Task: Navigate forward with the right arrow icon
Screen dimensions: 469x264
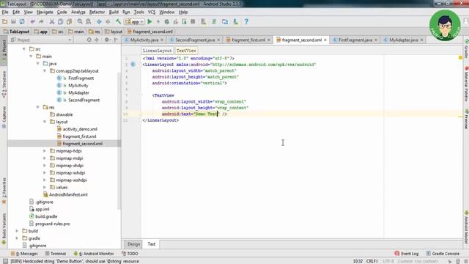Action: (x=108, y=21)
